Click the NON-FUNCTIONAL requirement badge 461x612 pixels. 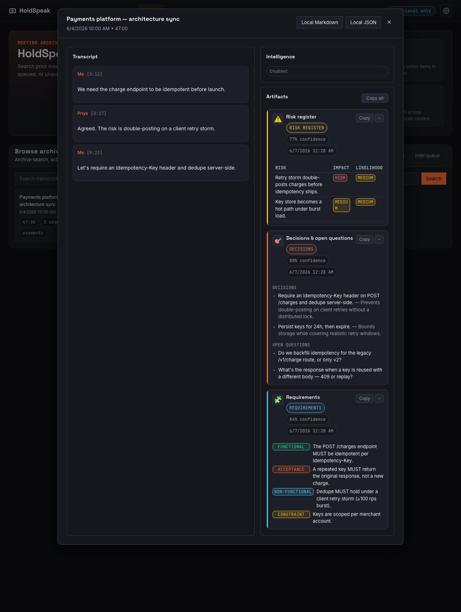(293, 492)
